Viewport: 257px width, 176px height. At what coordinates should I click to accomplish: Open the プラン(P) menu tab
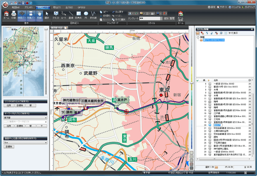(28, 7)
